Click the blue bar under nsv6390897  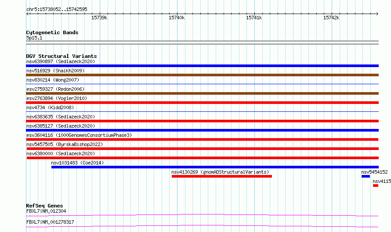point(202,66)
